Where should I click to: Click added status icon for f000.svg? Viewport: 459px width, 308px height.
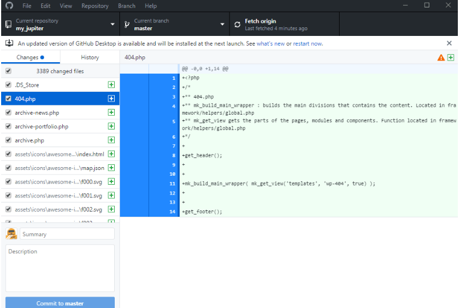coord(111,181)
